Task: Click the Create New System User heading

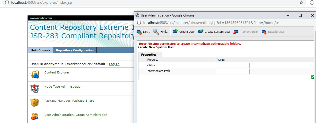Action: tap(157, 47)
